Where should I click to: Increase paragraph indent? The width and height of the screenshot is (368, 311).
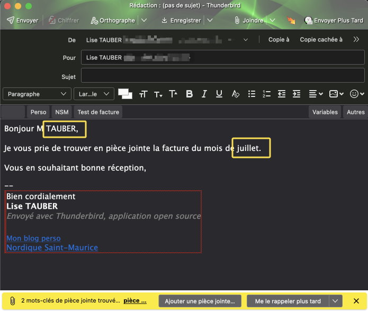pyautogui.click(x=297, y=94)
